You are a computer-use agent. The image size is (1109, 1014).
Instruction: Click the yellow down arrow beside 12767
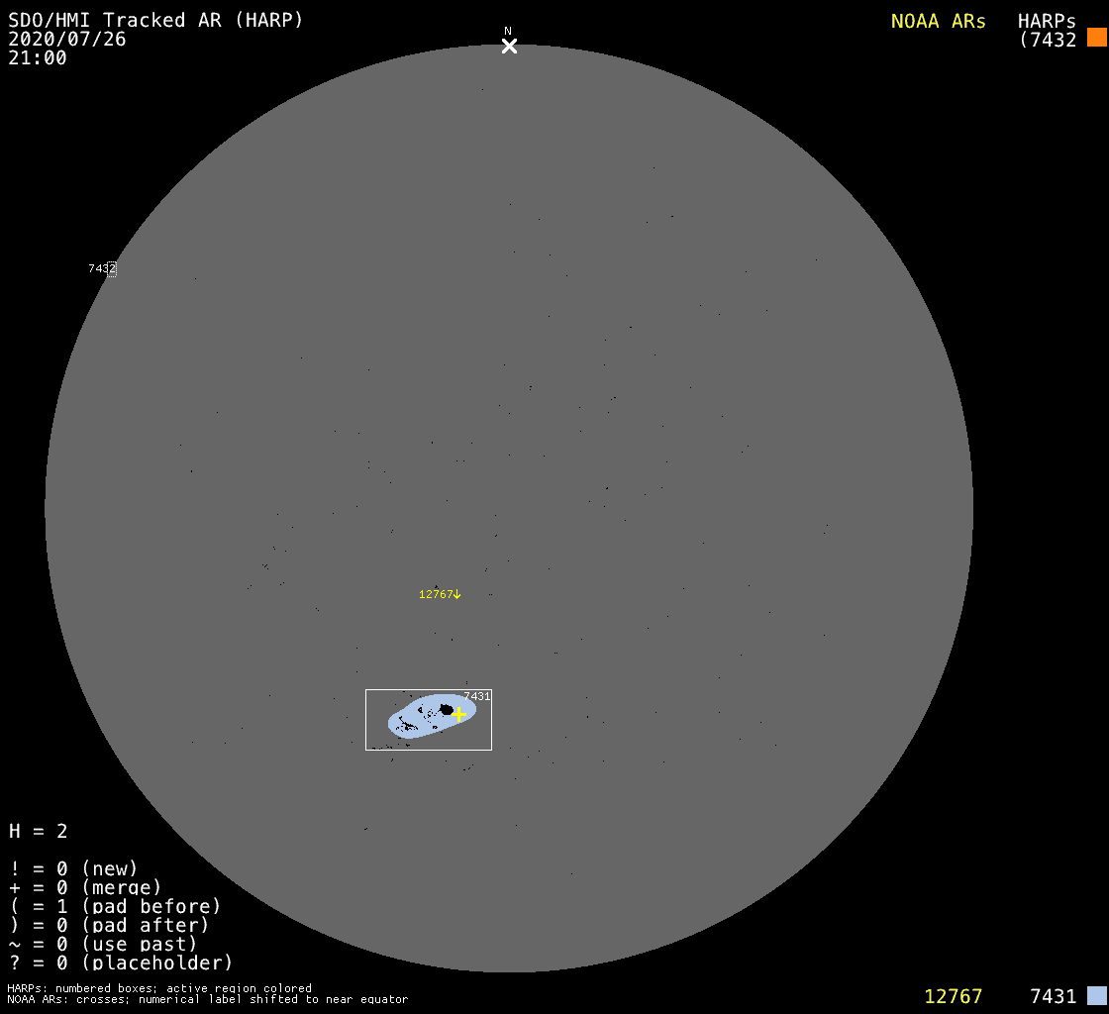[457, 594]
